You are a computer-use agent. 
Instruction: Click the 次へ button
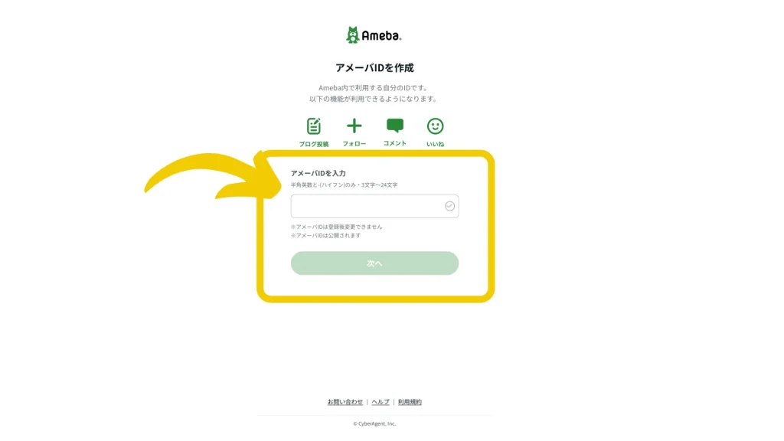click(374, 263)
